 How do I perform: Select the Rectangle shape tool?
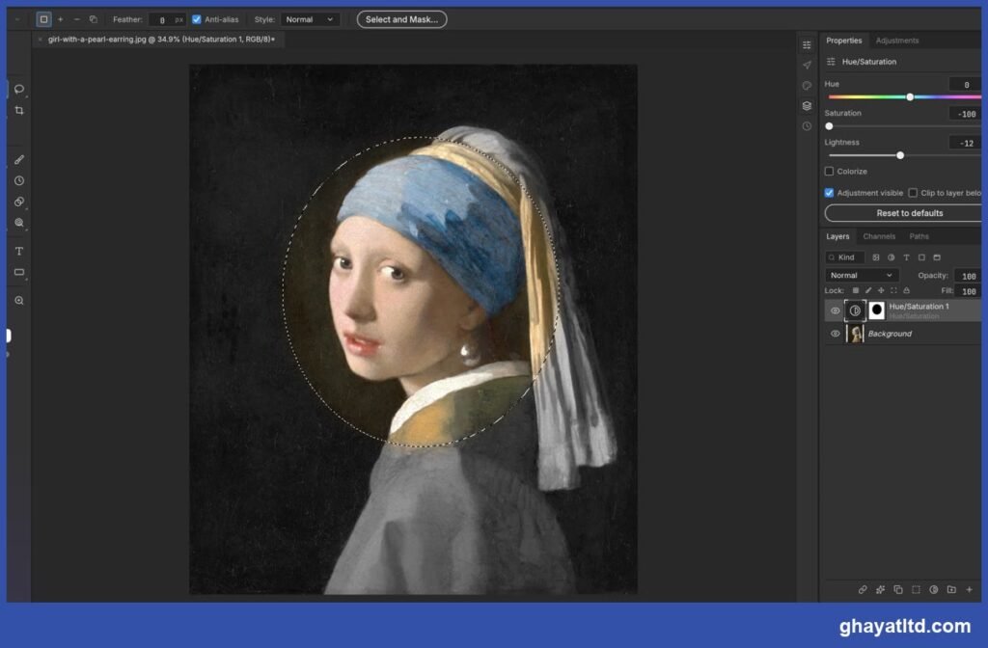tap(19, 272)
